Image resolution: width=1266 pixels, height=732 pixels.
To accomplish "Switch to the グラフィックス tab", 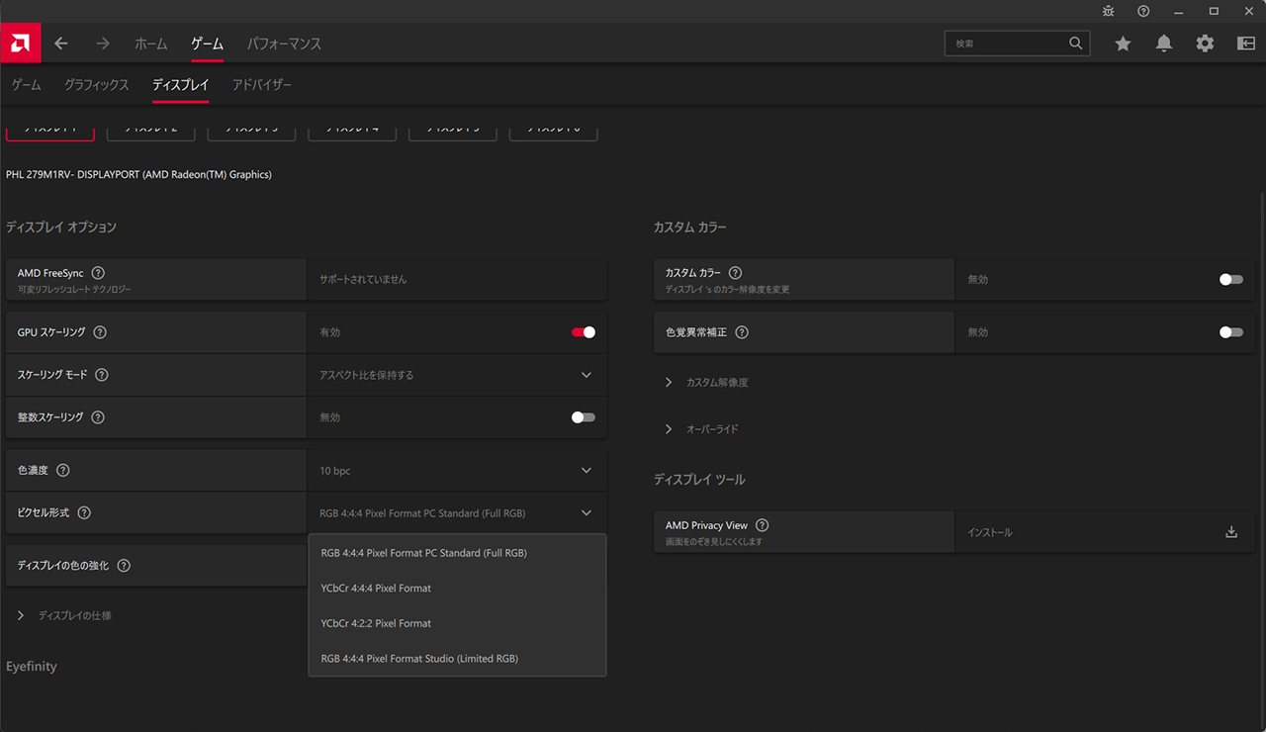I will click(x=97, y=85).
